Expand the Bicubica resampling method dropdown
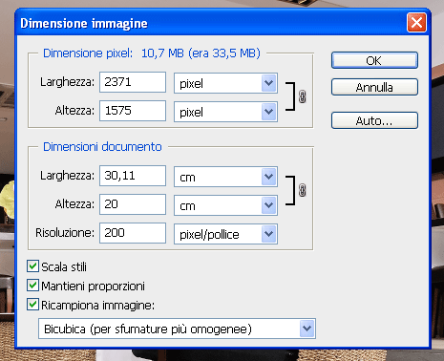444x361 pixels. point(177,329)
